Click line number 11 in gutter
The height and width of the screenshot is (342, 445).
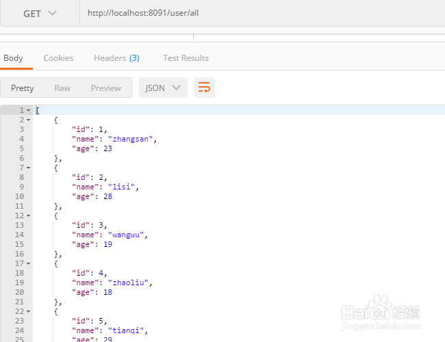coord(20,206)
